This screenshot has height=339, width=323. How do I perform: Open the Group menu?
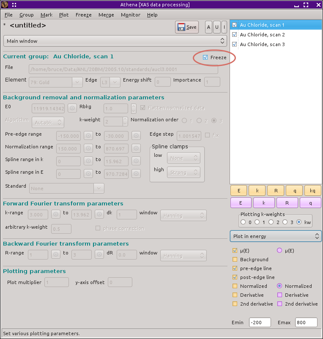[x=26, y=15]
